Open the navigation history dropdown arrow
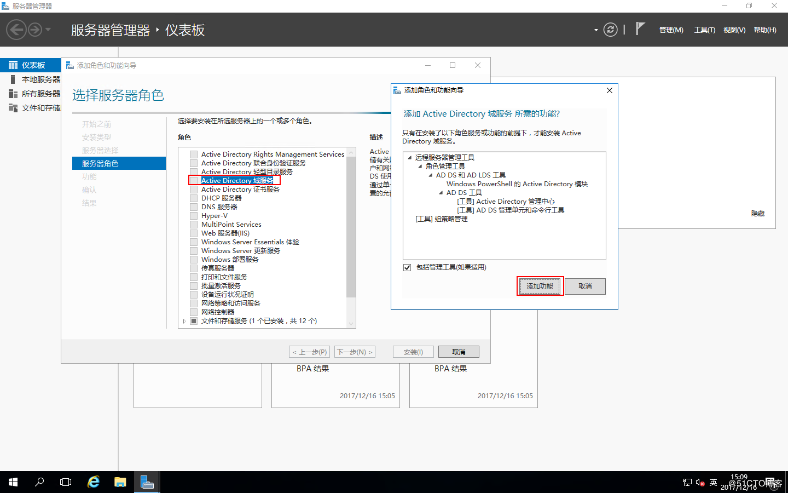The height and width of the screenshot is (493, 788). [48, 30]
